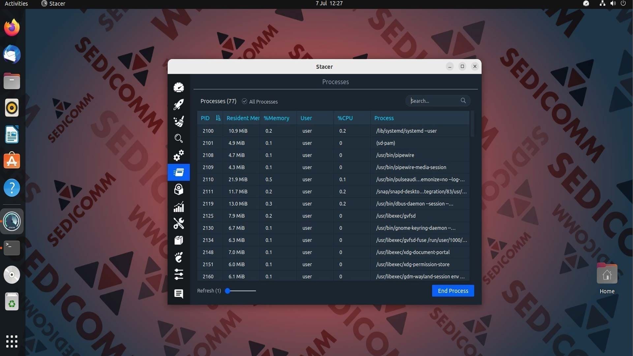This screenshot has height=356, width=633.
Task: Open Help from the dock
Action: (x=12, y=188)
